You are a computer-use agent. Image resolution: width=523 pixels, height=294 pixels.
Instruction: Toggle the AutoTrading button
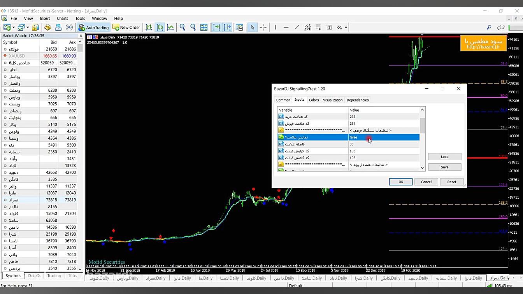coord(93,27)
